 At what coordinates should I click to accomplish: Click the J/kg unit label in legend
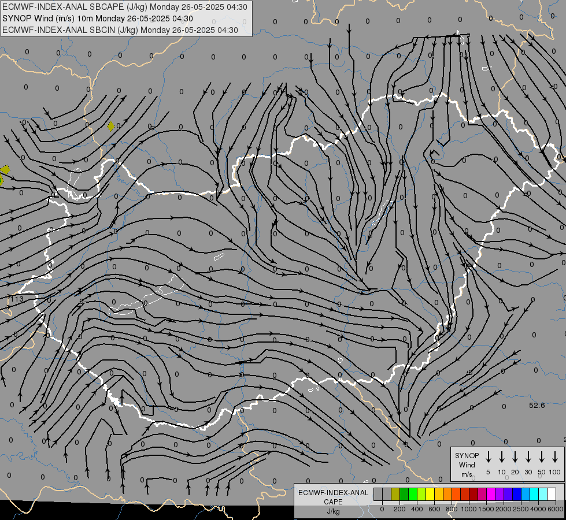(333, 511)
